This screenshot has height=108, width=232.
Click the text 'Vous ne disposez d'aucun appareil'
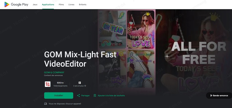point(65,104)
